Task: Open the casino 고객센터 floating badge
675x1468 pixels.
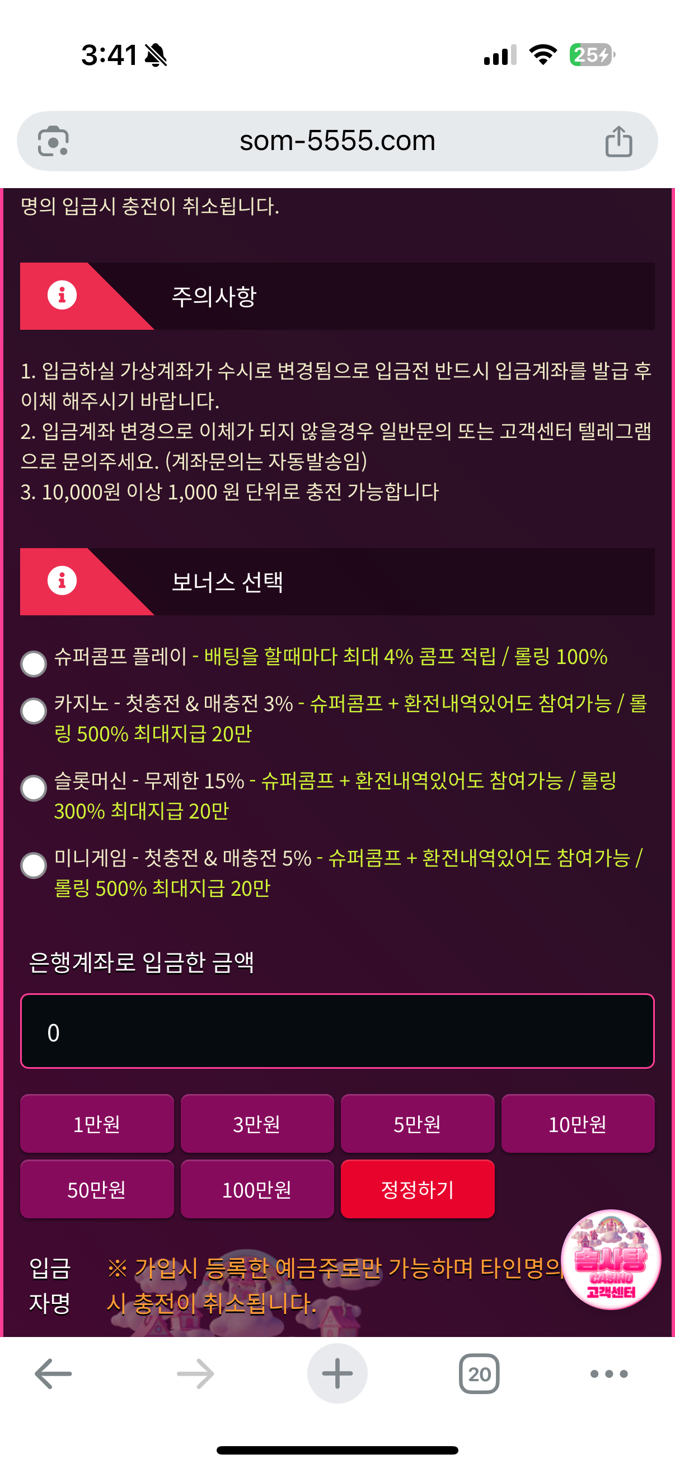Action: (x=611, y=1259)
